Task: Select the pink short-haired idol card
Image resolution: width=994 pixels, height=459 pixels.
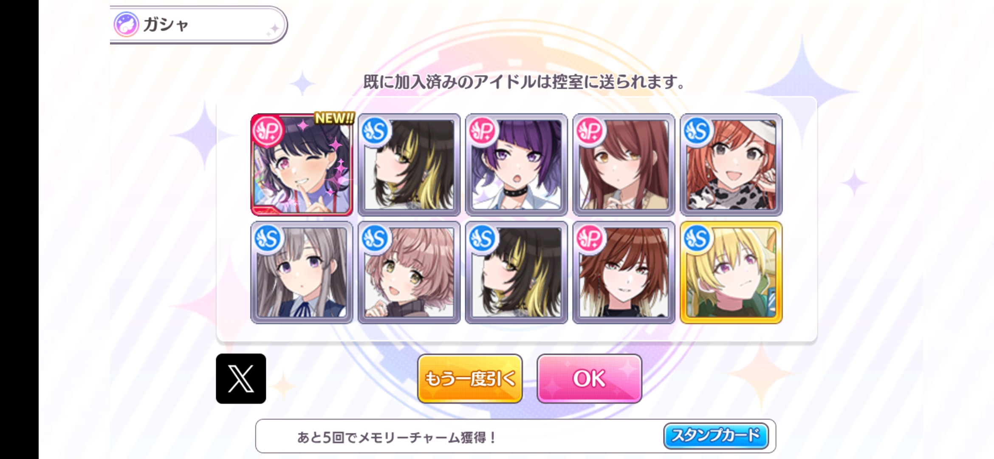Action: [409, 272]
